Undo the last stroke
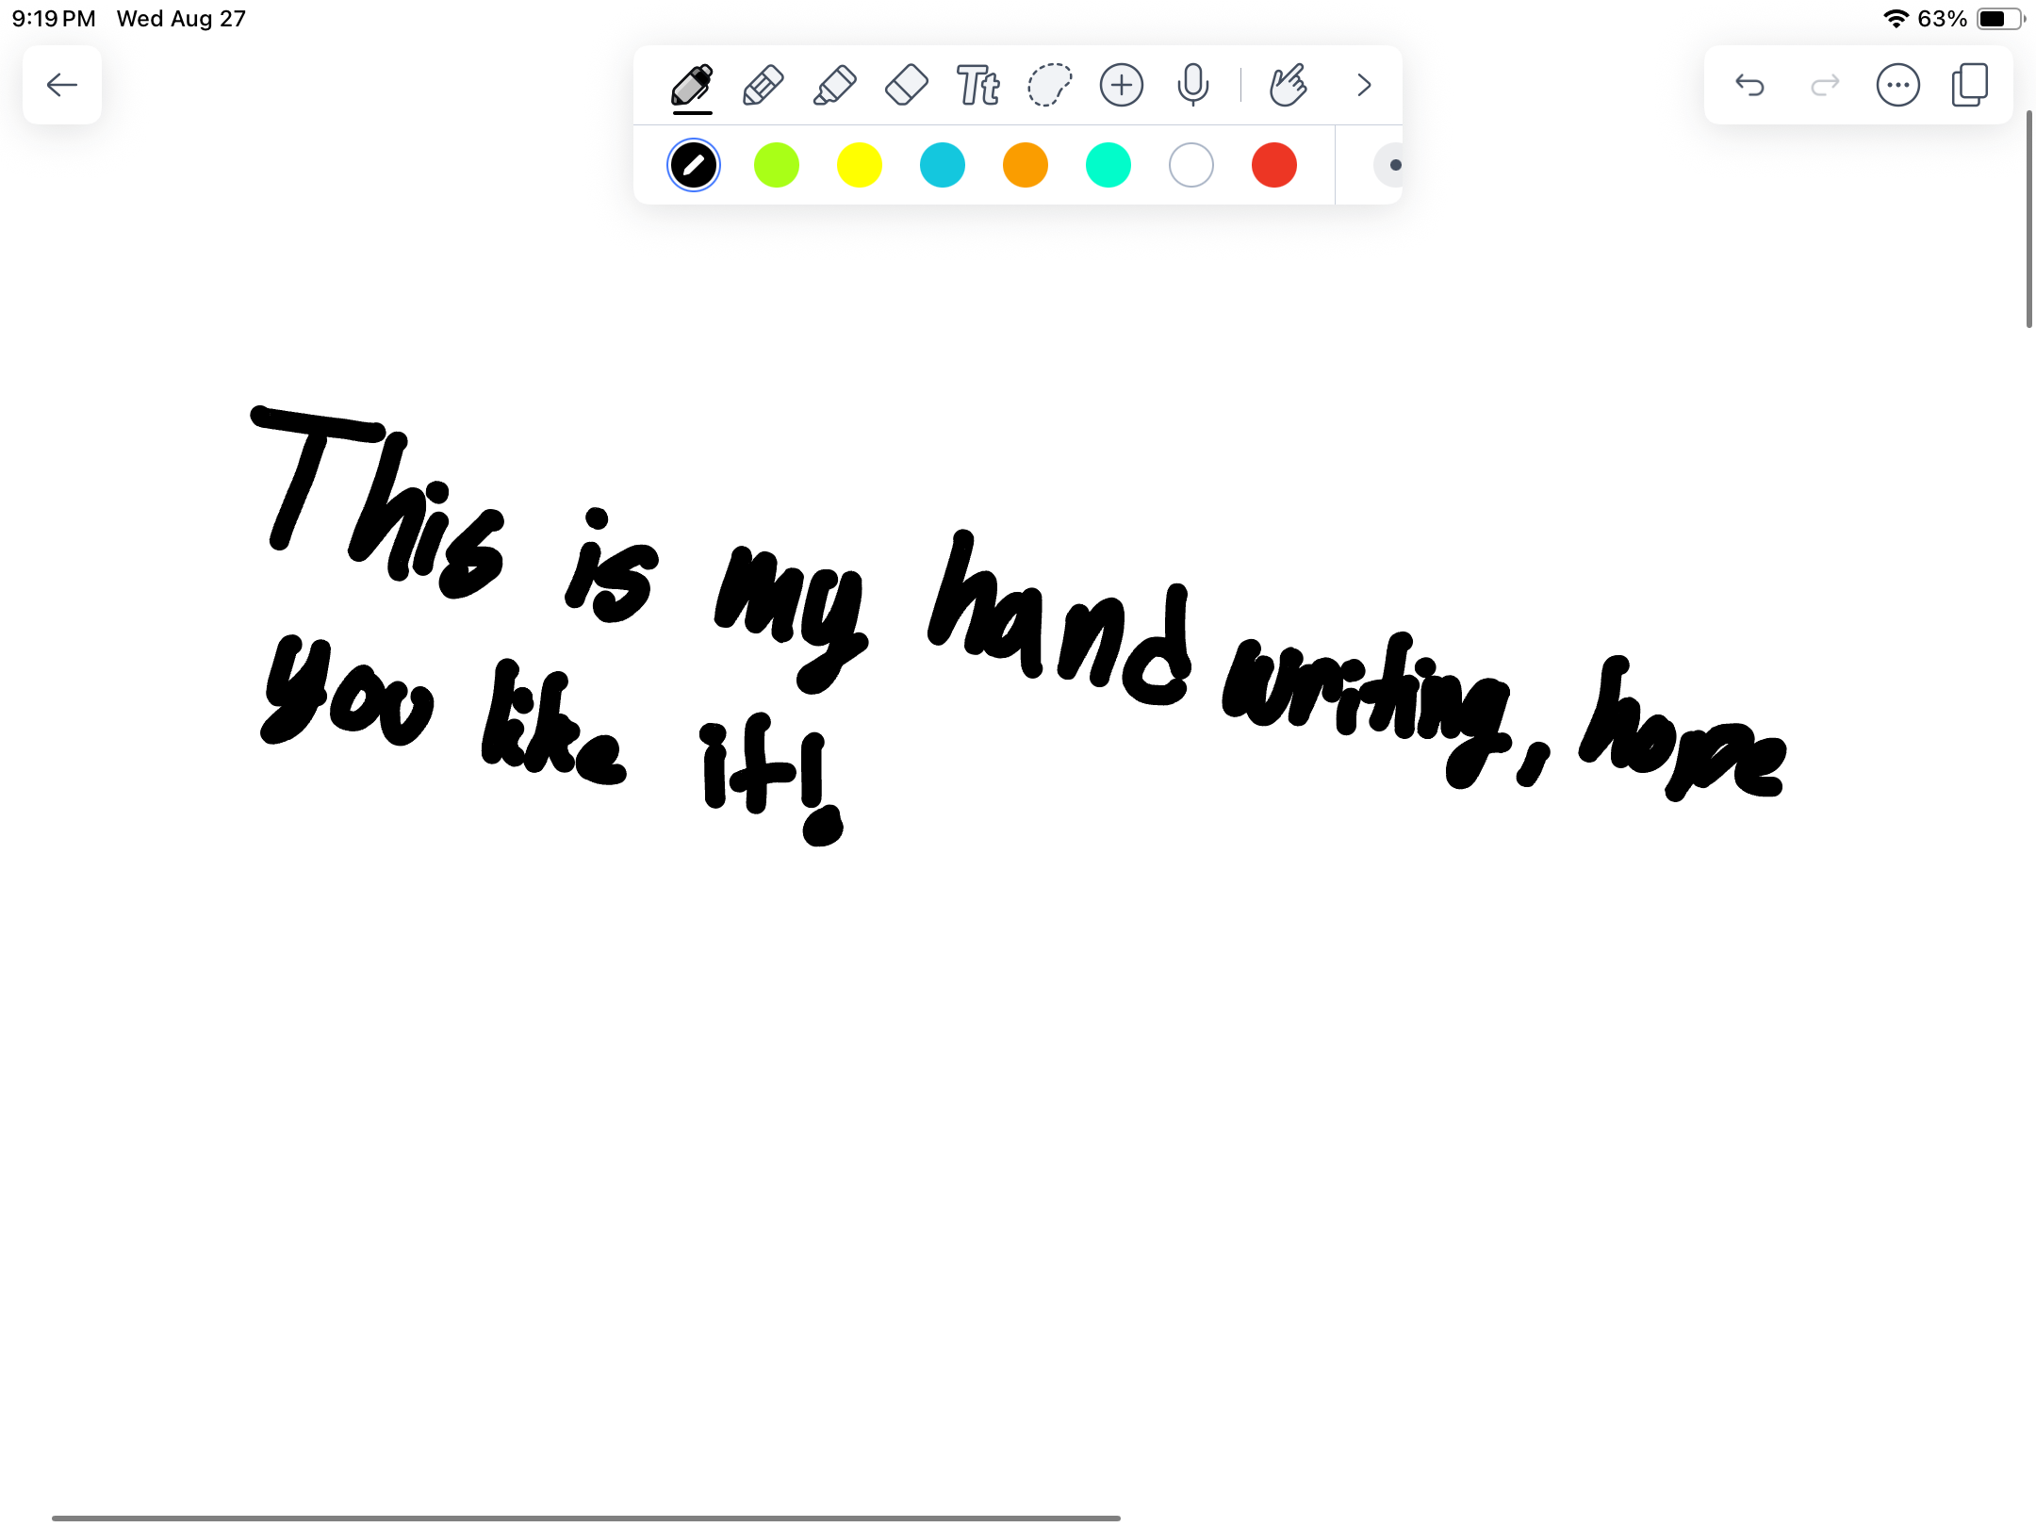The image size is (2036, 1527). click(x=1749, y=85)
